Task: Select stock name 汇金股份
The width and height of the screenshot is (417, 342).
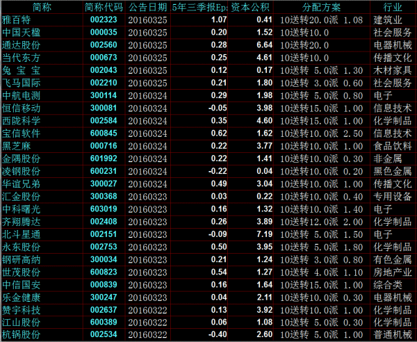Action: coord(22,197)
